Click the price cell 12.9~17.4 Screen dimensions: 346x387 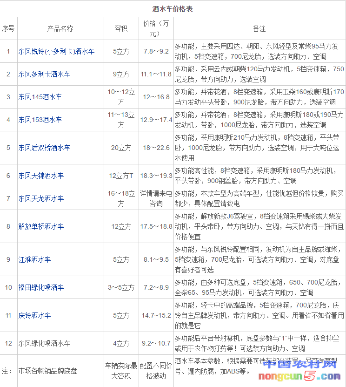pyautogui.click(x=156, y=120)
